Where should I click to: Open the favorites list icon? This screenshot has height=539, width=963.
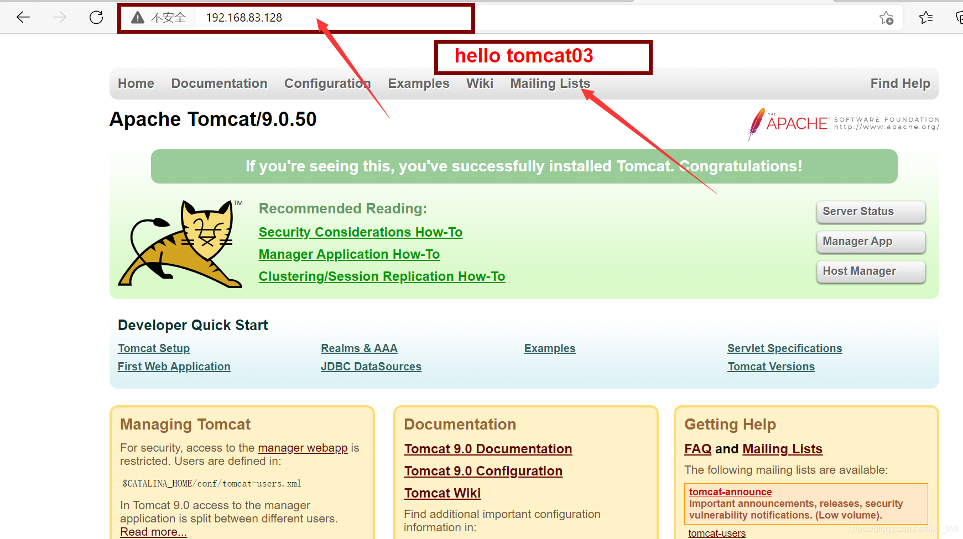click(926, 18)
